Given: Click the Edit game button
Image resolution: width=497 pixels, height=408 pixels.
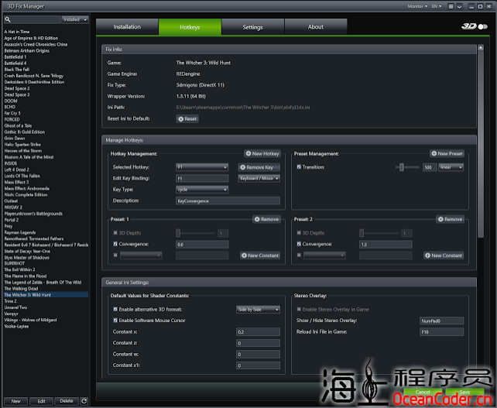Looking at the screenshot, I should click(42, 401).
